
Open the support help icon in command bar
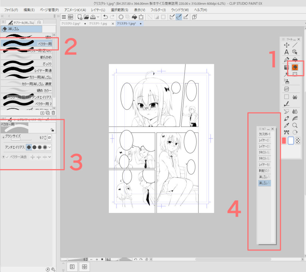pos(194,17)
